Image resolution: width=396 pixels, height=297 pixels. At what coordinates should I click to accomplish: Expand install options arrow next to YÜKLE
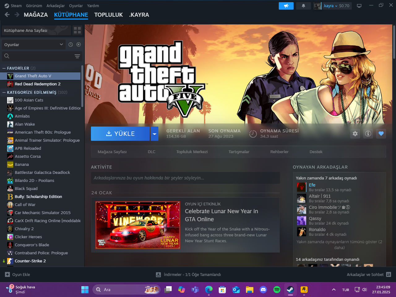tap(154, 134)
